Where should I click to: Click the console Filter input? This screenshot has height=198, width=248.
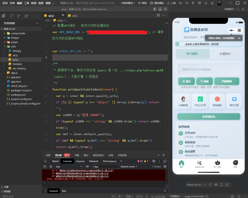click(x=106, y=167)
